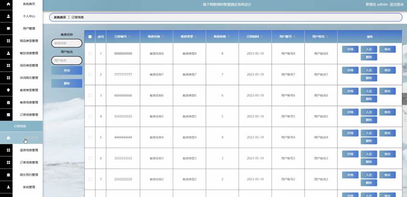Open the 项目类型管理 sidebar menu
The height and width of the screenshot is (197, 407).
21,66
